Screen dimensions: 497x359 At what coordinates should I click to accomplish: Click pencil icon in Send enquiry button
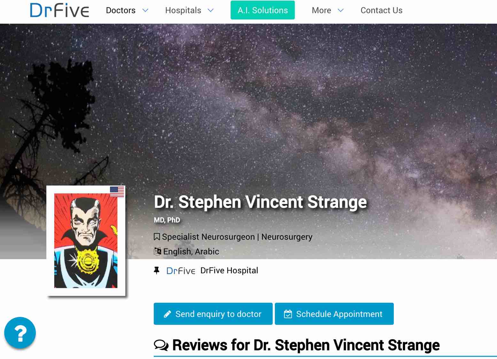(x=167, y=314)
